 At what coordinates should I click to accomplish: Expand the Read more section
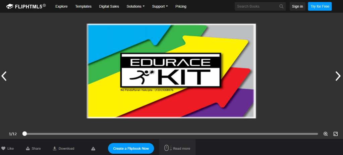177,148
